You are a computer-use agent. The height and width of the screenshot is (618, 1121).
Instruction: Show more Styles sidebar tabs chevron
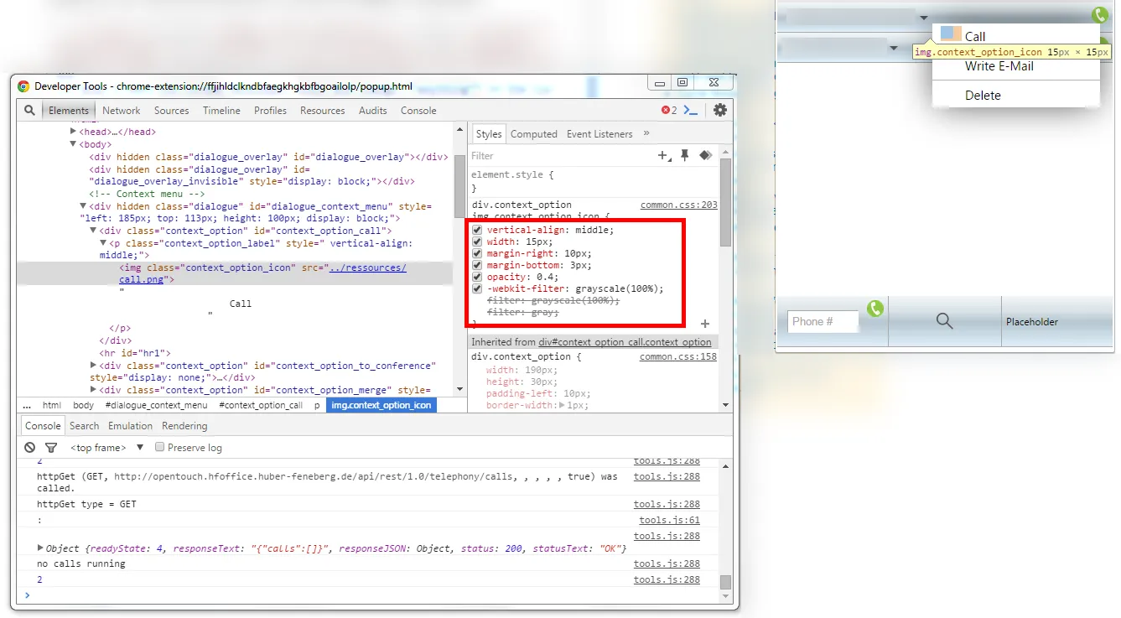(646, 133)
